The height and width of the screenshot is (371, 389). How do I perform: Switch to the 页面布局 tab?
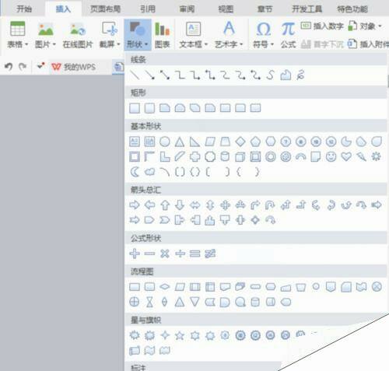(x=105, y=9)
